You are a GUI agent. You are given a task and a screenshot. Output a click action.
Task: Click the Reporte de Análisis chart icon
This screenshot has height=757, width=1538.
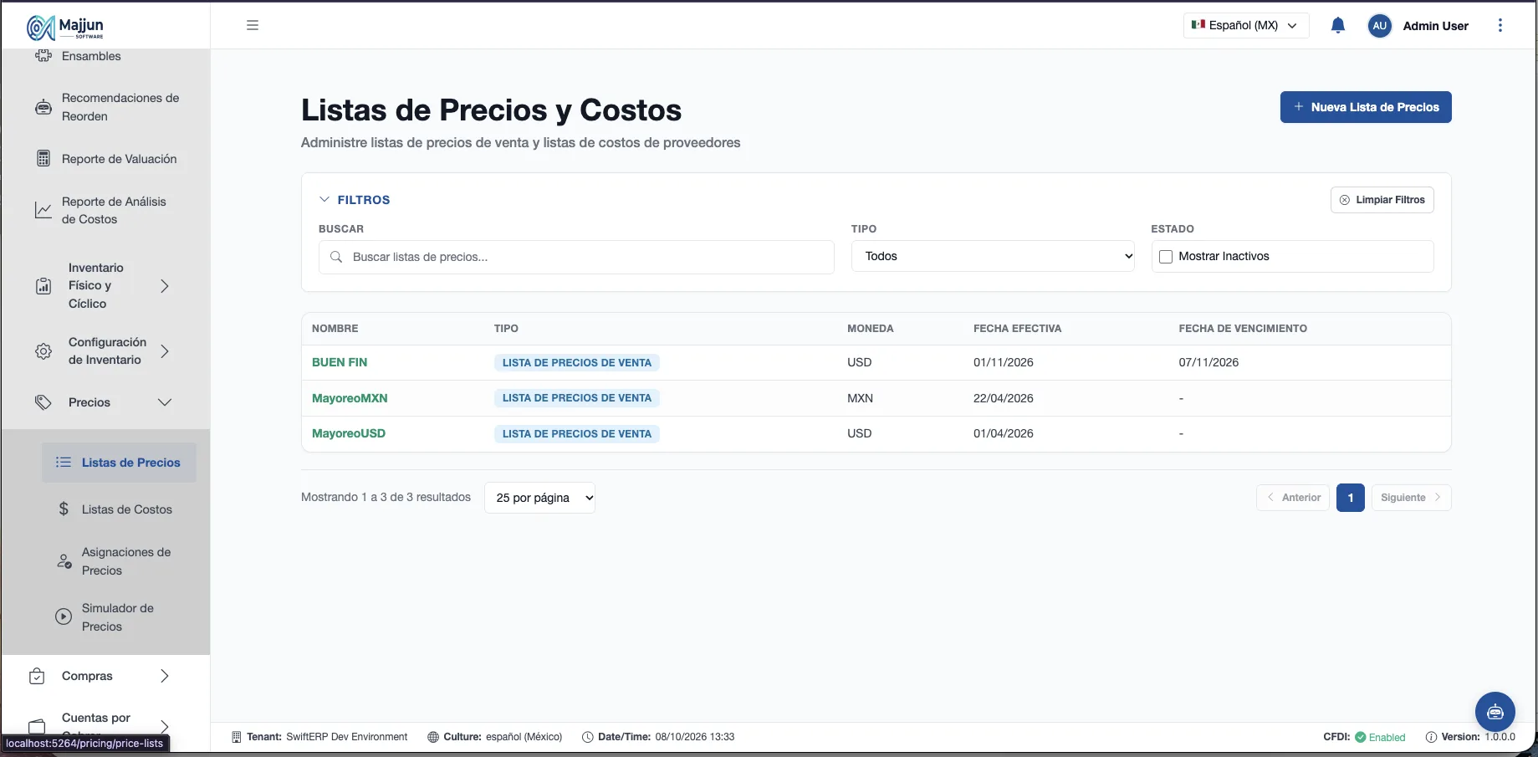[43, 210]
